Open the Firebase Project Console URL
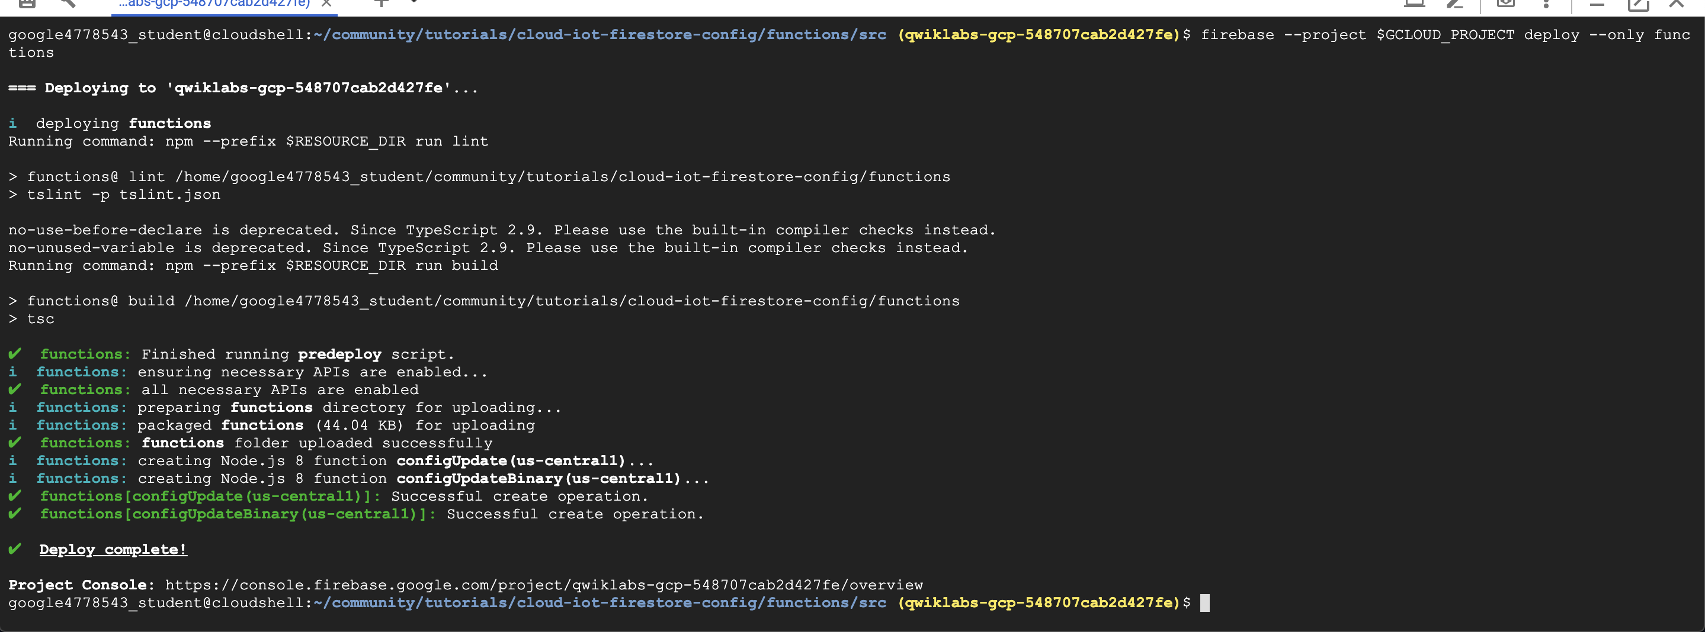 (543, 585)
